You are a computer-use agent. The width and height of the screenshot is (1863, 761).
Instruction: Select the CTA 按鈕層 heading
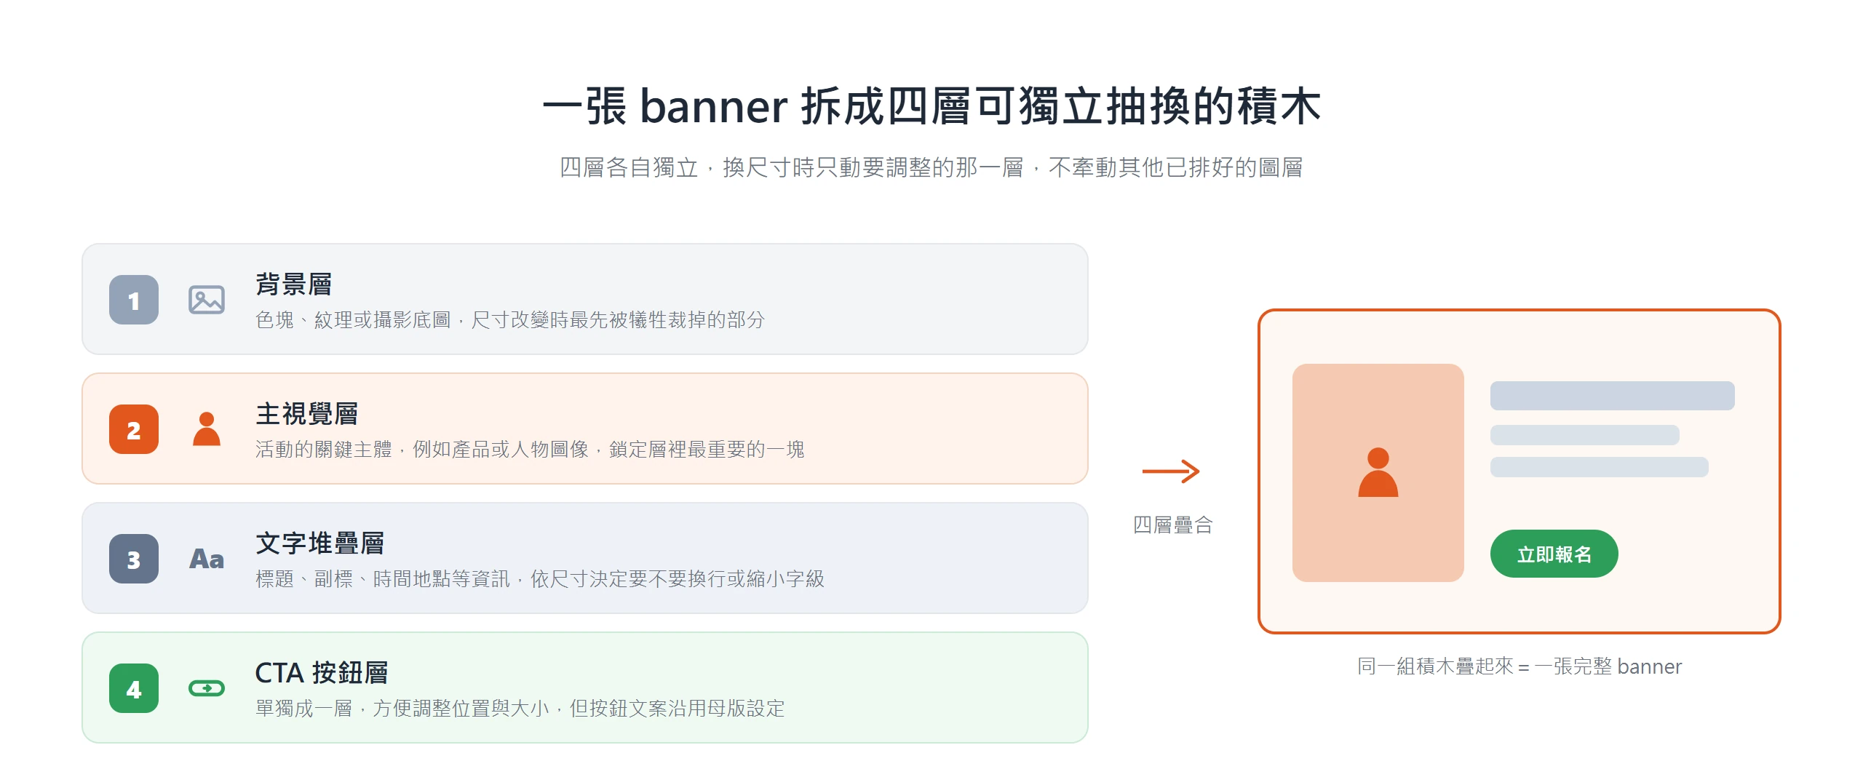click(x=322, y=672)
